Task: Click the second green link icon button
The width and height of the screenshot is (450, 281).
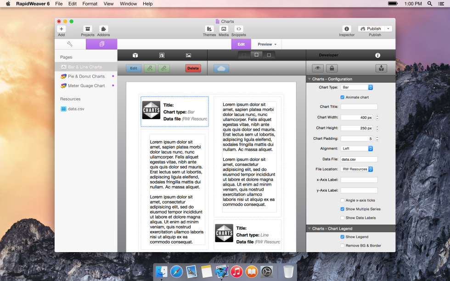Action: [164, 68]
